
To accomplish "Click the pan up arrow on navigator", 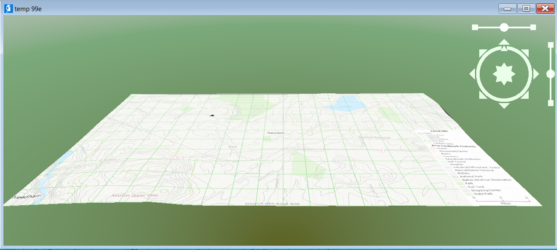I will coord(504,42).
